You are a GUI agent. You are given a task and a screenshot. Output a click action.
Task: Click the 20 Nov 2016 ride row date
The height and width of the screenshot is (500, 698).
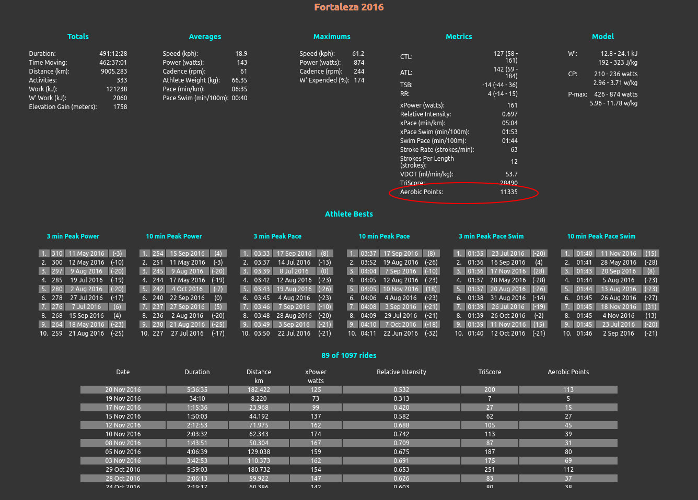[123, 390]
